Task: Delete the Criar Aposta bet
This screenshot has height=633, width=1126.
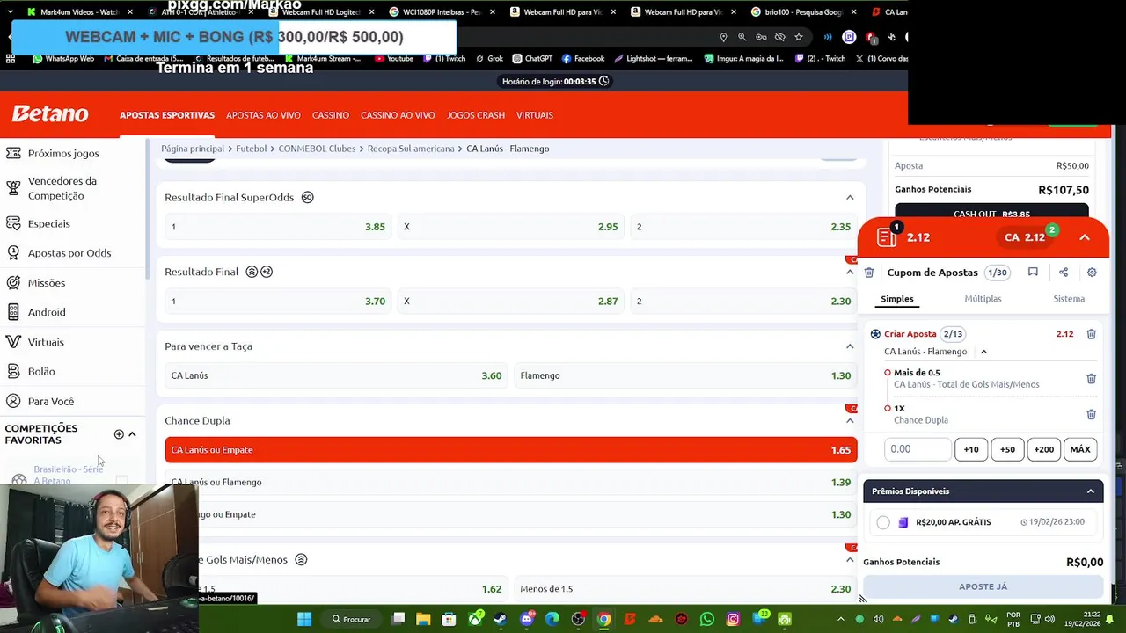Action: point(1091,334)
